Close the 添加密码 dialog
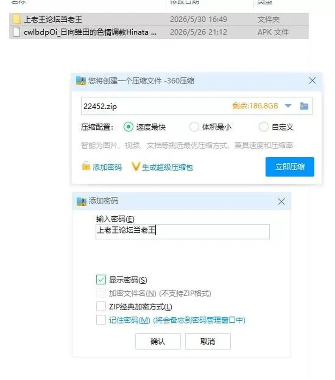Screen dimensions: 335x380 click(281, 201)
